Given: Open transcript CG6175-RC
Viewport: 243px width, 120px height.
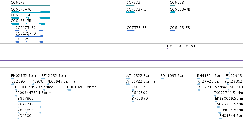Looking at the screenshot, I should pyautogui.click(x=21, y=9).
